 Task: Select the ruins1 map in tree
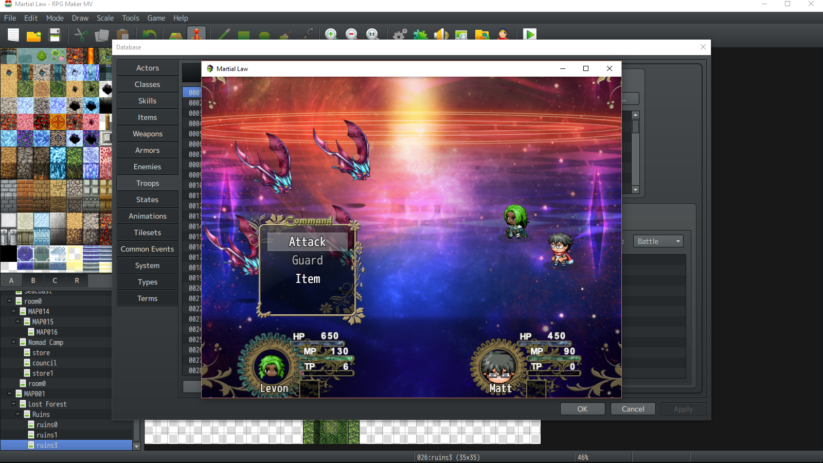tap(47, 435)
